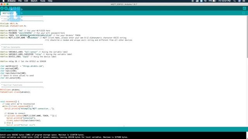Click the menu bar clock
This screenshot has width=248, height=139.
(x=224, y=1)
